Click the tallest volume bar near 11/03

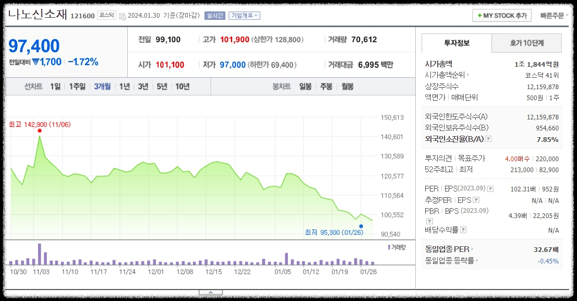coord(39,254)
